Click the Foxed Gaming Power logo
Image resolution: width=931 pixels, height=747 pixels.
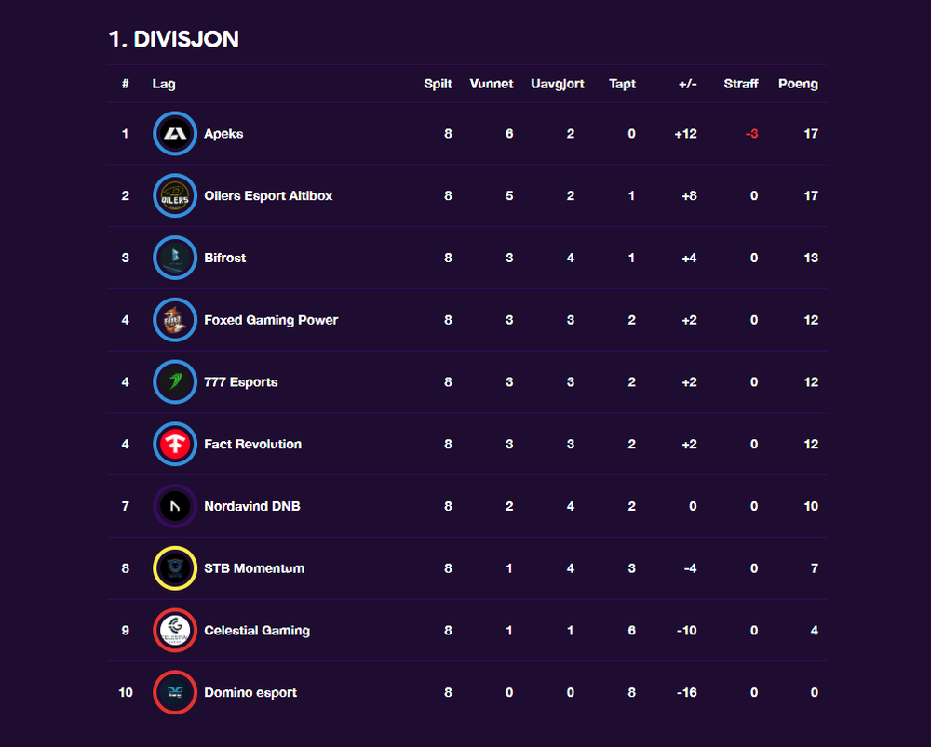pos(175,320)
